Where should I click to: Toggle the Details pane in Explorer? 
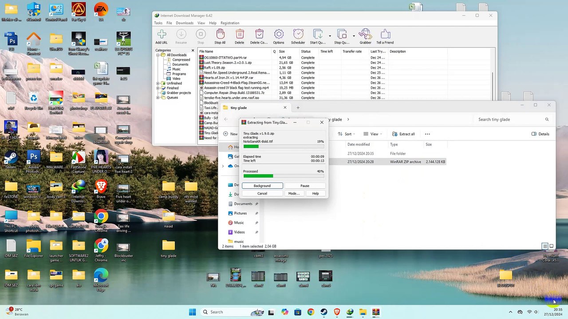(540, 134)
